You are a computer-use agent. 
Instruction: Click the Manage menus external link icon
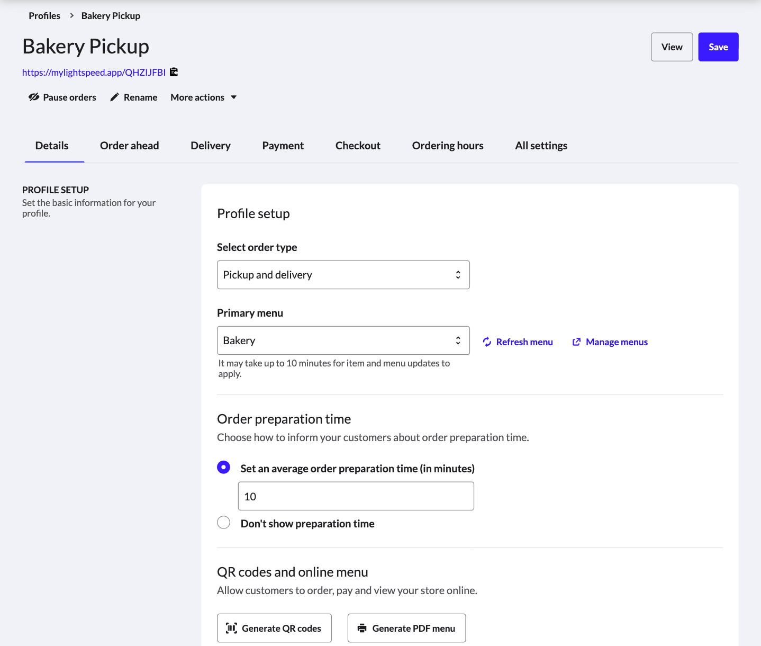576,342
